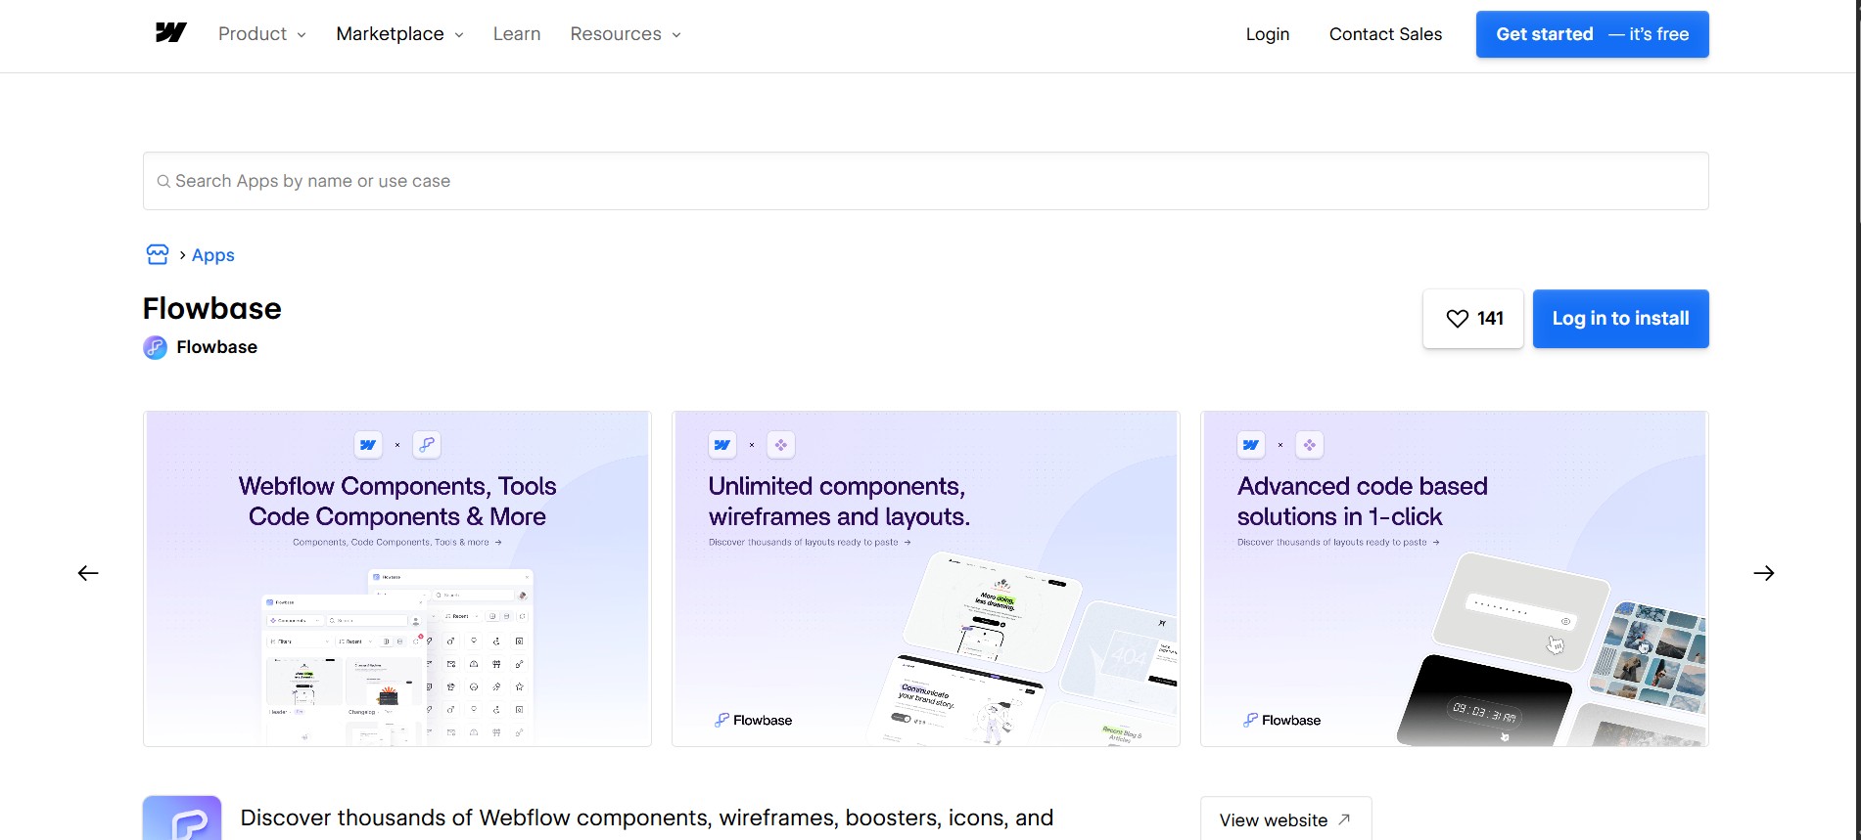The height and width of the screenshot is (840, 1861).
Task: Show next slide with right arrow
Action: [x=1764, y=573]
